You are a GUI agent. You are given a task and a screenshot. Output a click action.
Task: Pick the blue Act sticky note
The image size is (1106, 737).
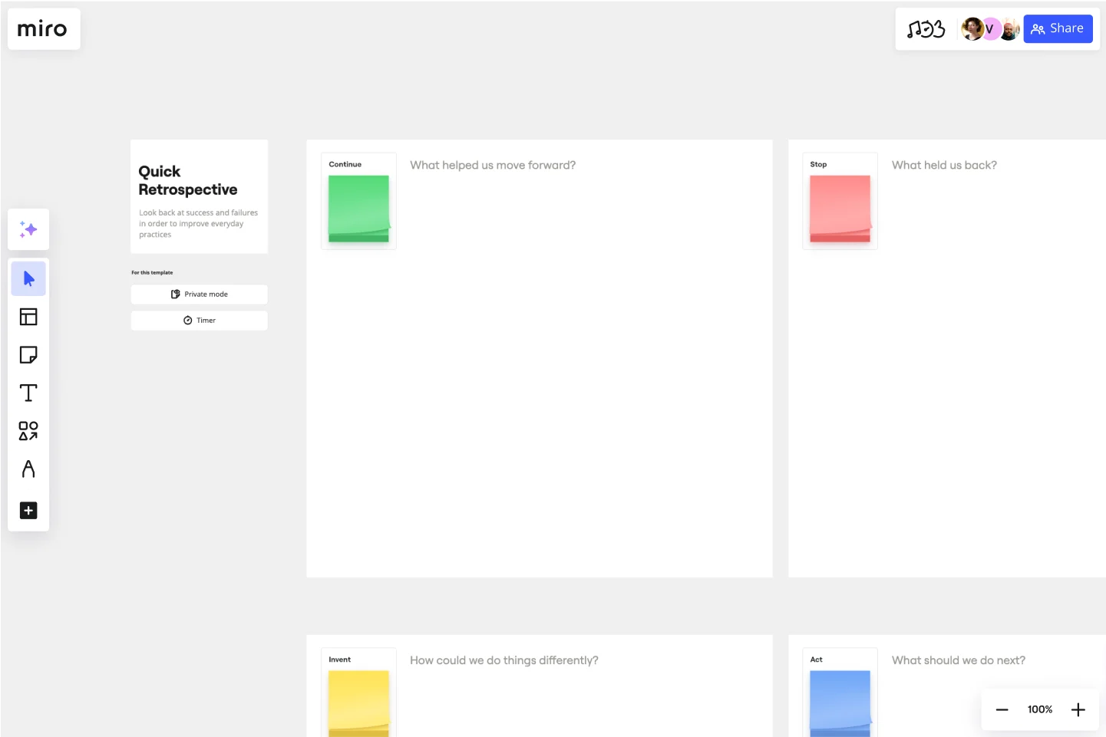point(840,703)
